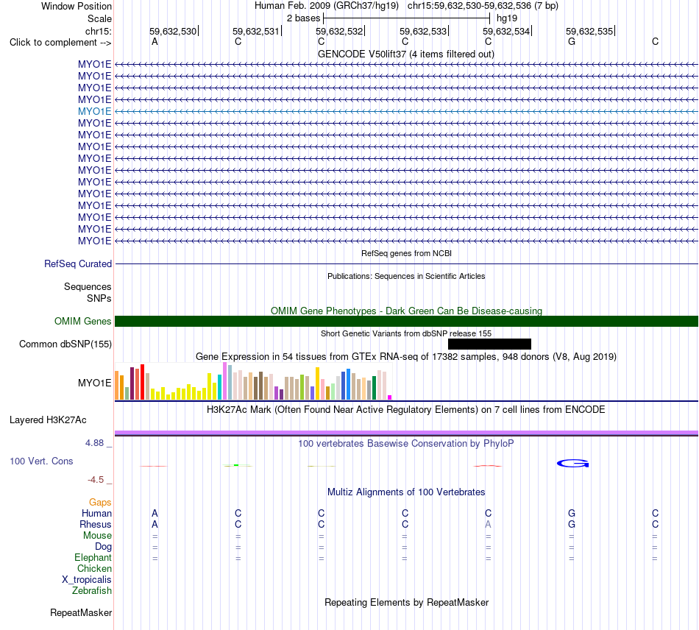
Task: Click the SNPs label under Publications track
Action: 99,298
